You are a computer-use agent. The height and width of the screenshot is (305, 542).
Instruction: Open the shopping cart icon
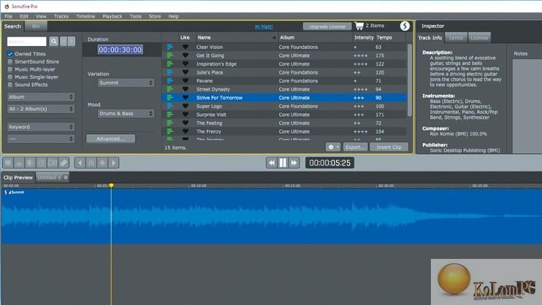(x=359, y=26)
